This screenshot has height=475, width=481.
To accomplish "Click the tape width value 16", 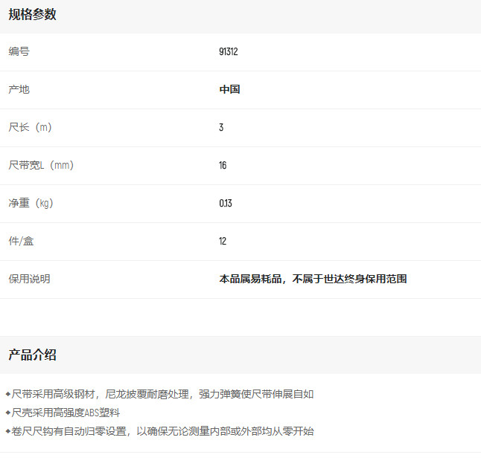I will (x=223, y=166).
